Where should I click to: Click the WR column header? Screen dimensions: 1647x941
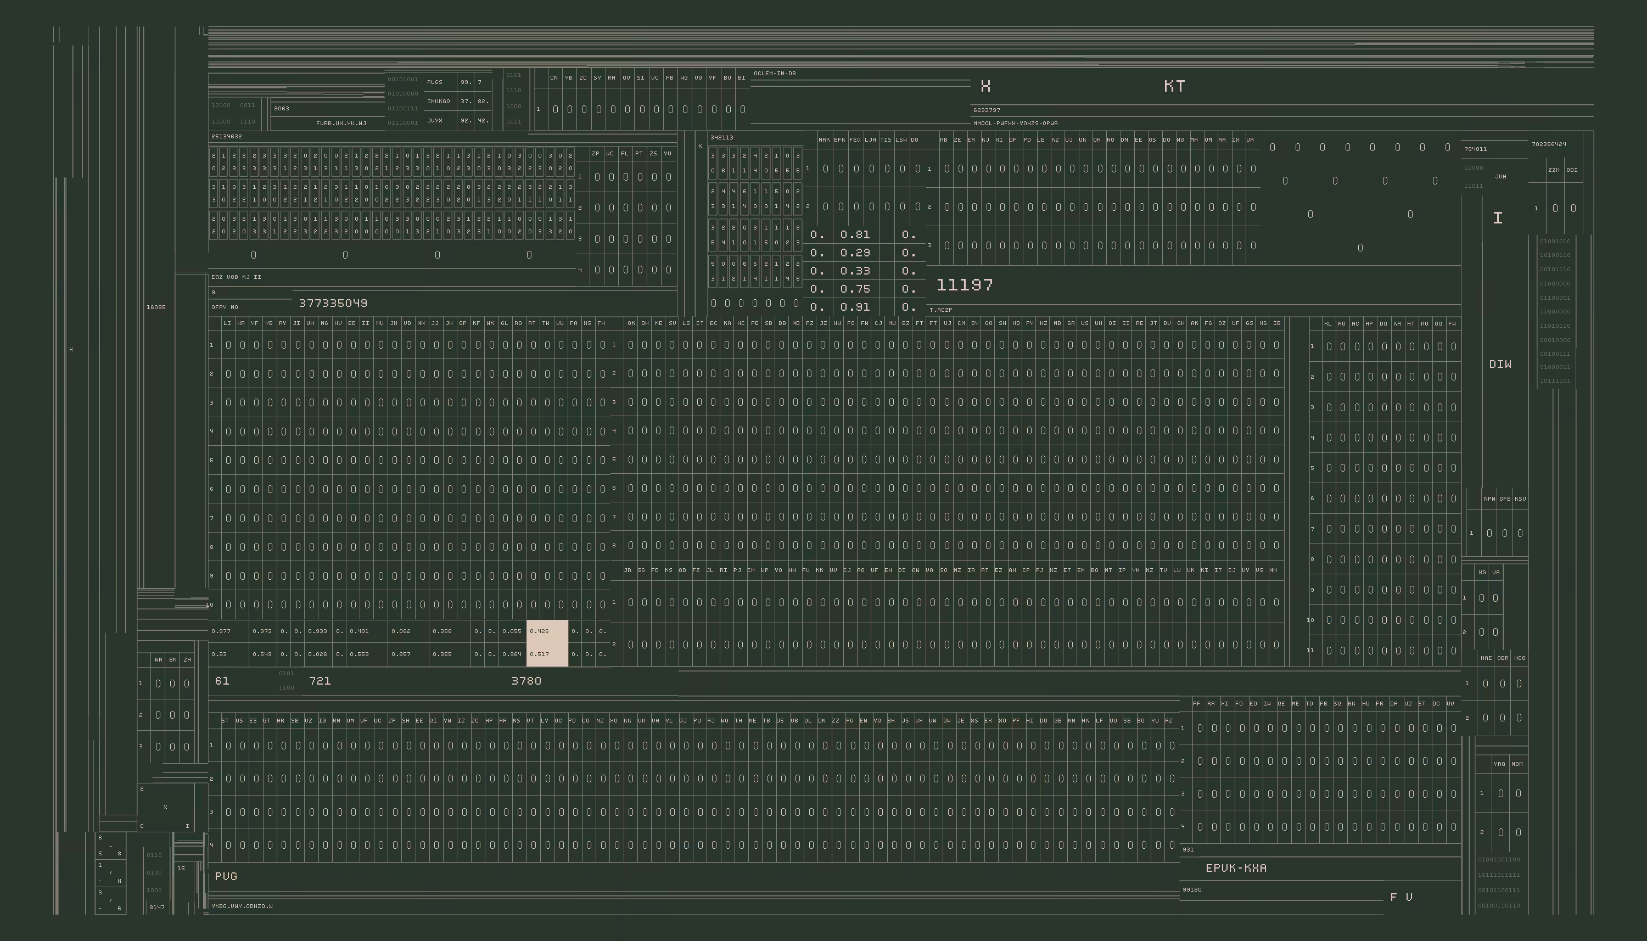pyautogui.click(x=158, y=660)
